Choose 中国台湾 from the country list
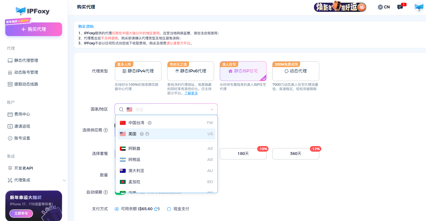The image size is (426, 221). 166,123
